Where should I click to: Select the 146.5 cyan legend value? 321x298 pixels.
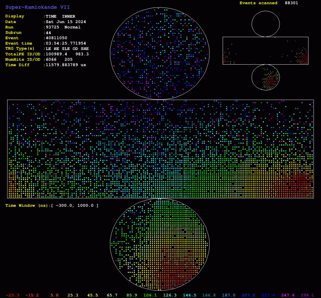click(190, 295)
